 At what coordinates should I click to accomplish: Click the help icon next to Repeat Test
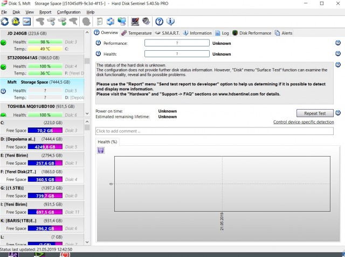tap(338, 113)
